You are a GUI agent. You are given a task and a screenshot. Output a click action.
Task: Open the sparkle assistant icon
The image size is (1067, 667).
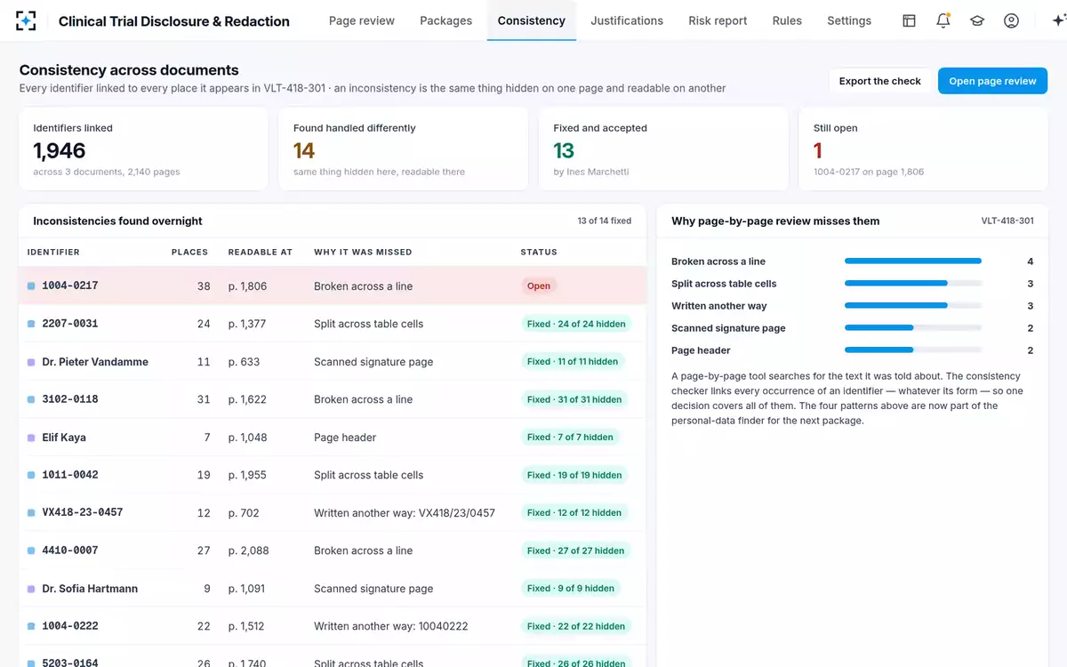point(1057,20)
